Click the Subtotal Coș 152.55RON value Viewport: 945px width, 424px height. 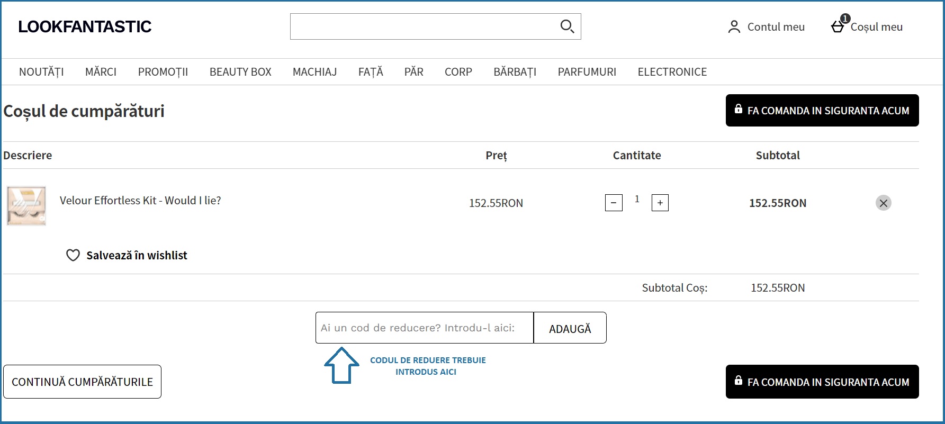(778, 288)
